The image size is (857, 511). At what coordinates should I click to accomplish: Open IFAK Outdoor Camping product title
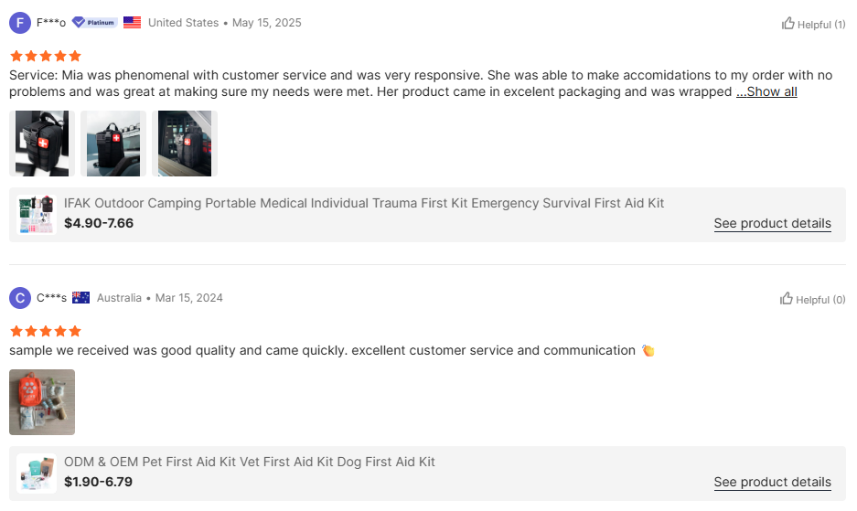point(364,203)
